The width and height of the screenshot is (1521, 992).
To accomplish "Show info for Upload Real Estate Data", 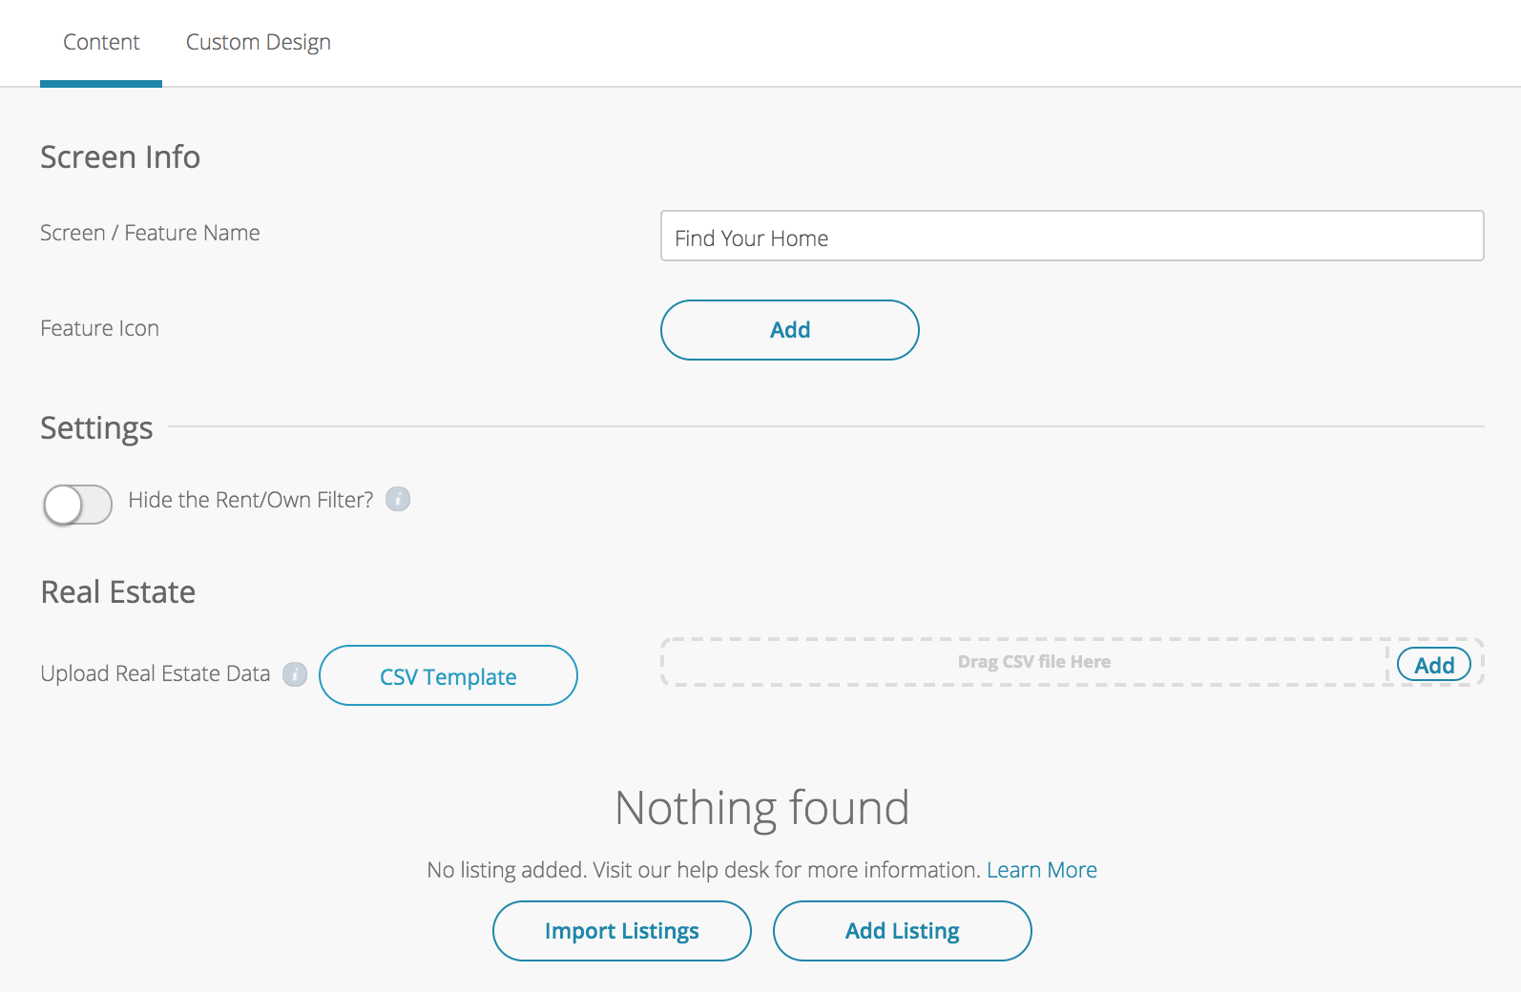I will coord(295,674).
